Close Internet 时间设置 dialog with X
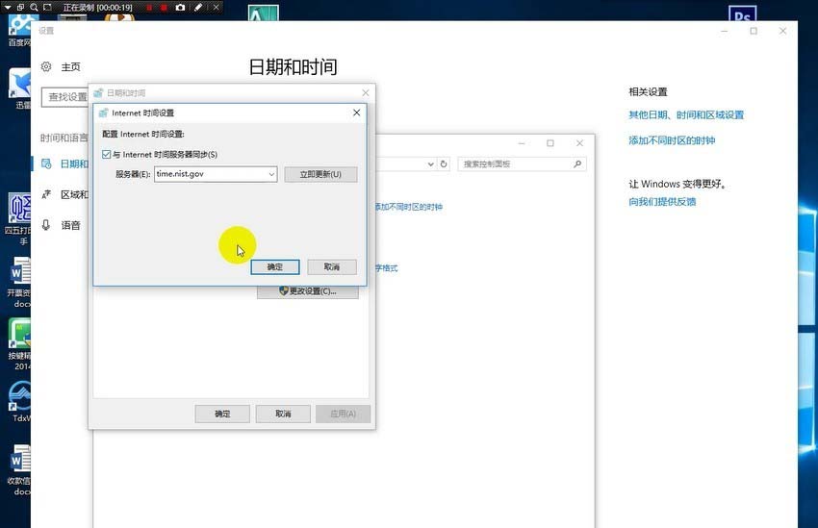 tap(356, 113)
